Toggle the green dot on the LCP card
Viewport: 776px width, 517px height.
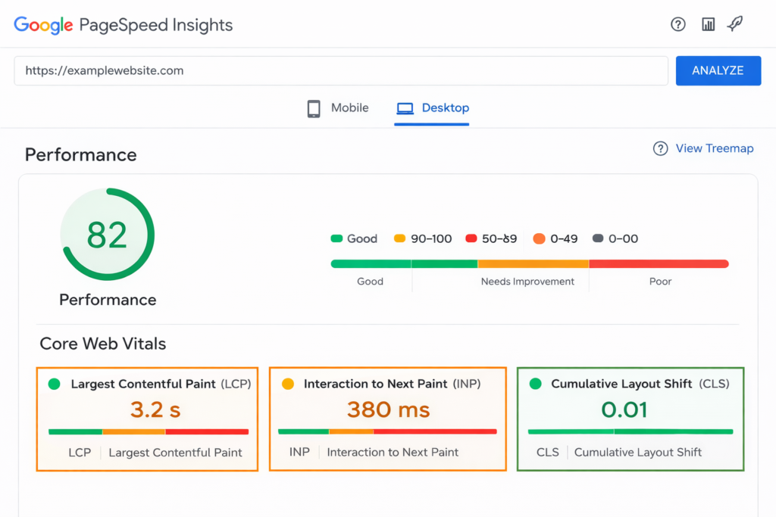tap(53, 384)
